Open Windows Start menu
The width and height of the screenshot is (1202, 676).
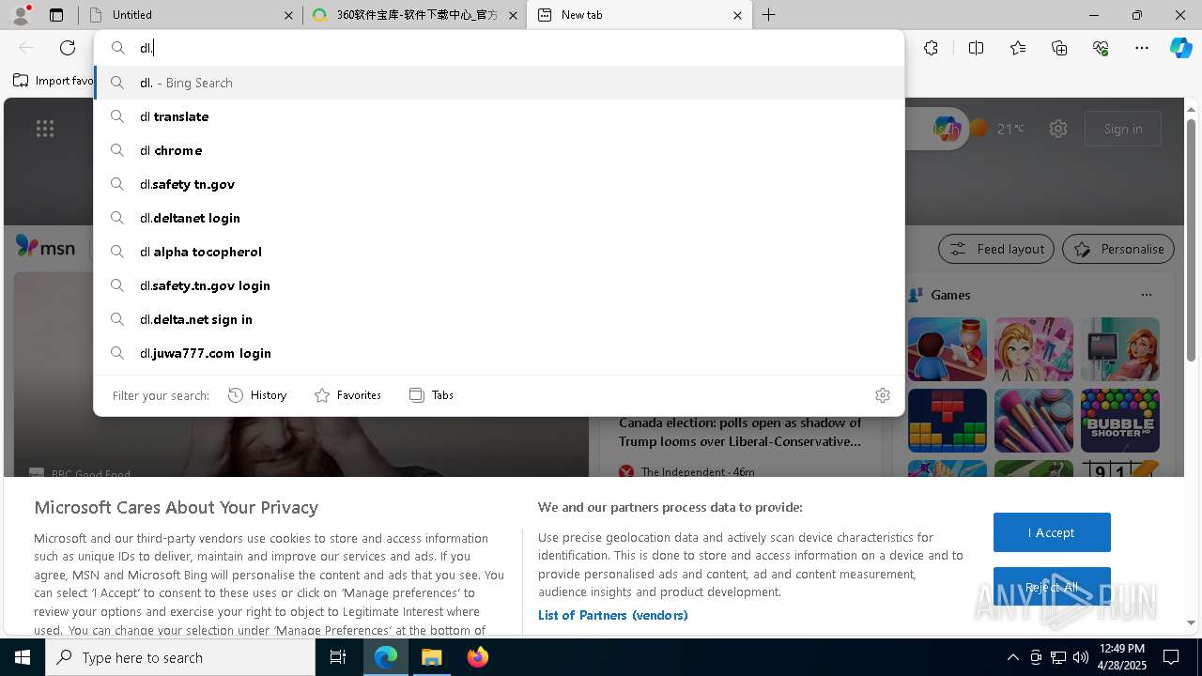(23, 657)
